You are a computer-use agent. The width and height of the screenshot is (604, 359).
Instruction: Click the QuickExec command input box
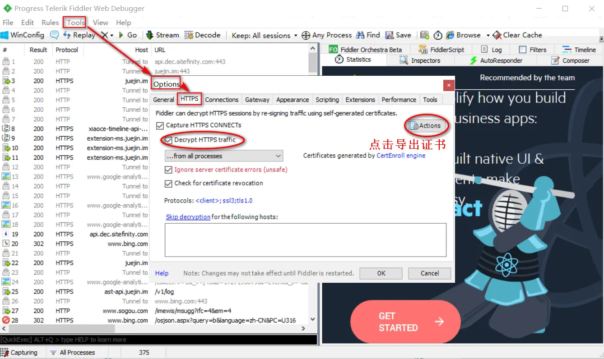tap(158, 340)
